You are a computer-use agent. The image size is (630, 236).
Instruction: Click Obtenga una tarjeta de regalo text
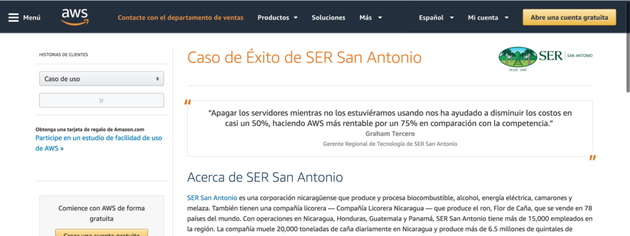point(90,130)
